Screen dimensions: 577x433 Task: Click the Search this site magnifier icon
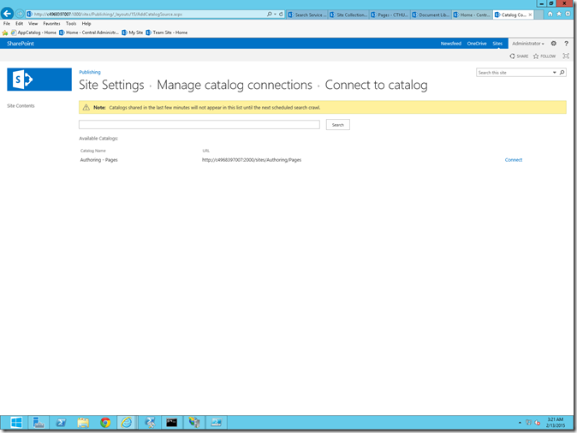tap(562, 73)
